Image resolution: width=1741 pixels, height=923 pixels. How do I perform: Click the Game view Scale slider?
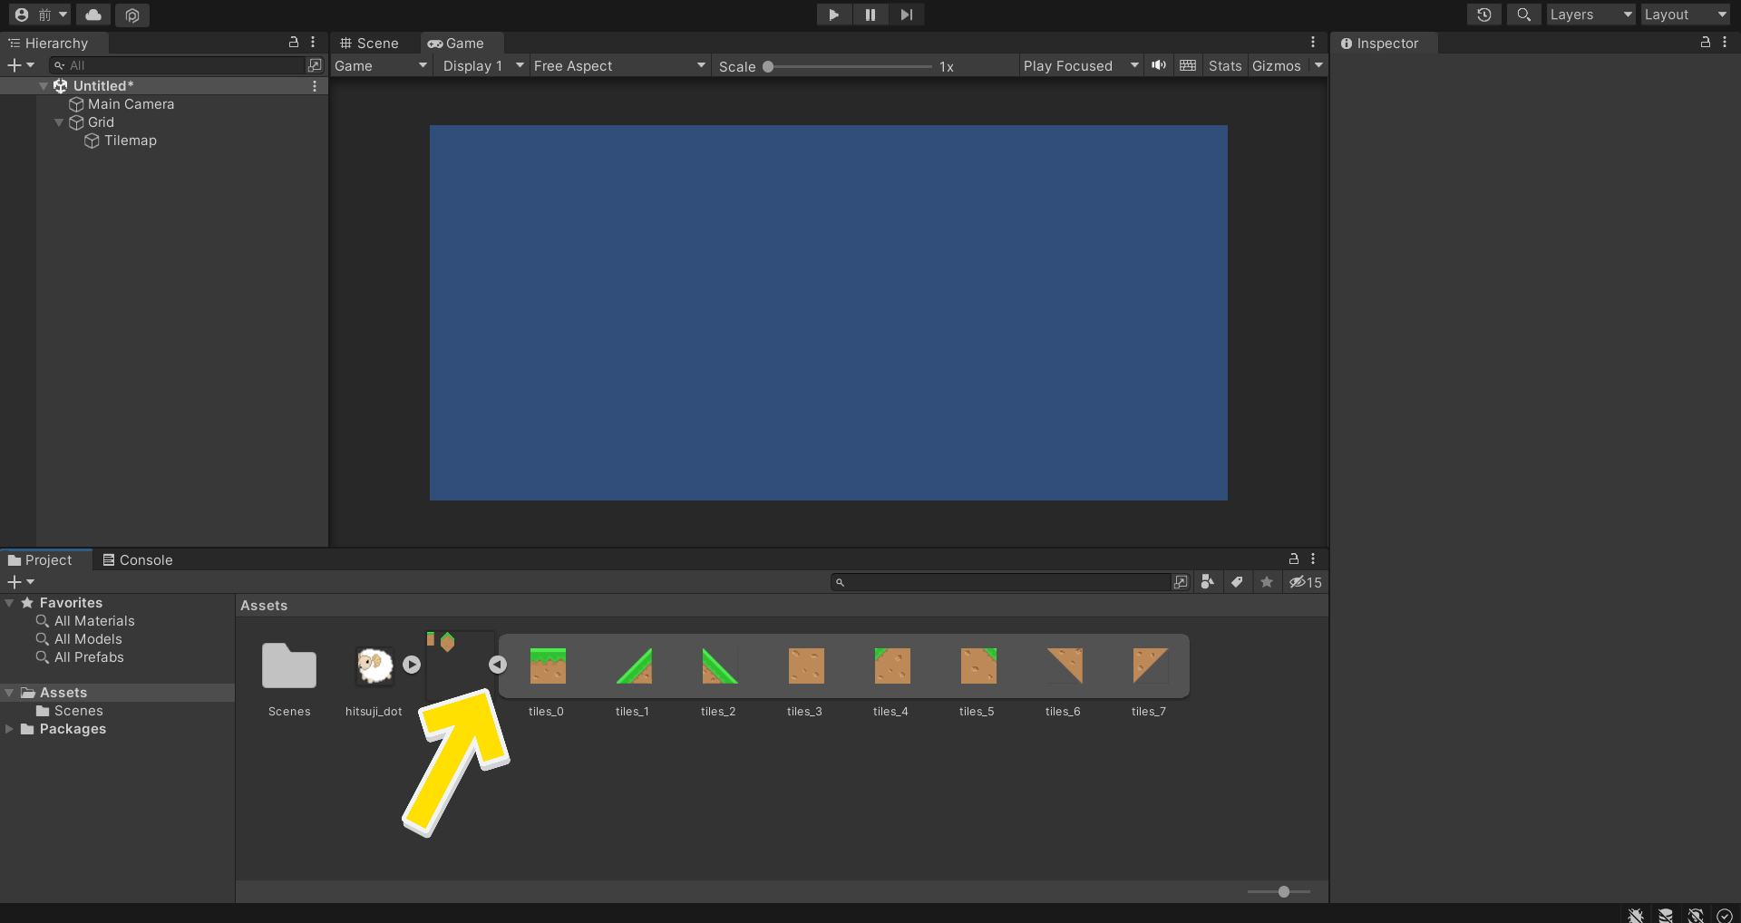pyautogui.click(x=849, y=66)
